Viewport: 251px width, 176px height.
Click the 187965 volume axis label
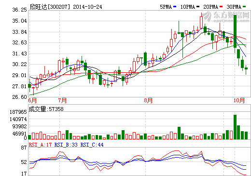coord(18,112)
